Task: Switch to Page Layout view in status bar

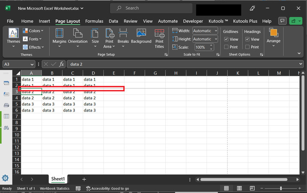Action: pyautogui.click(x=240, y=188)
